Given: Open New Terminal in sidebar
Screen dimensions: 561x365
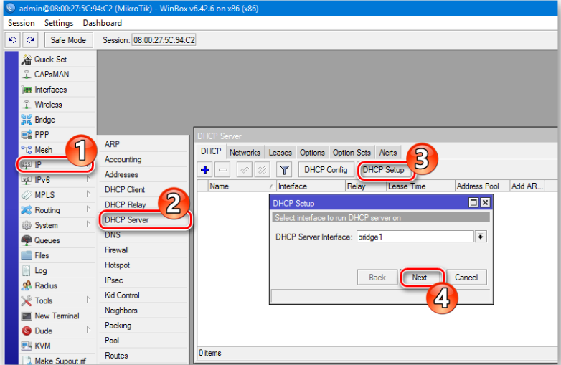Looking at the screenshot, I should (x=57, y=316).
